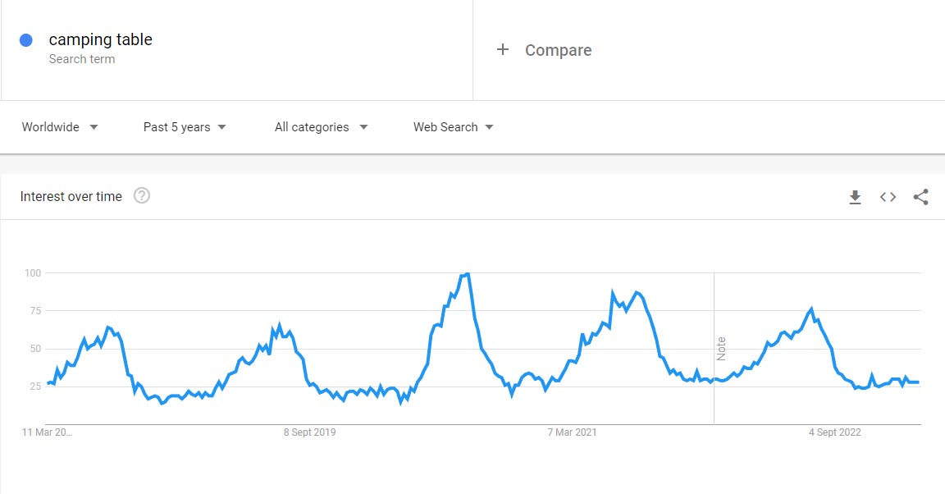Open the All categories dropdown
Image resolution: width=945 pixels, height=494 pixels.
point(321,127)
